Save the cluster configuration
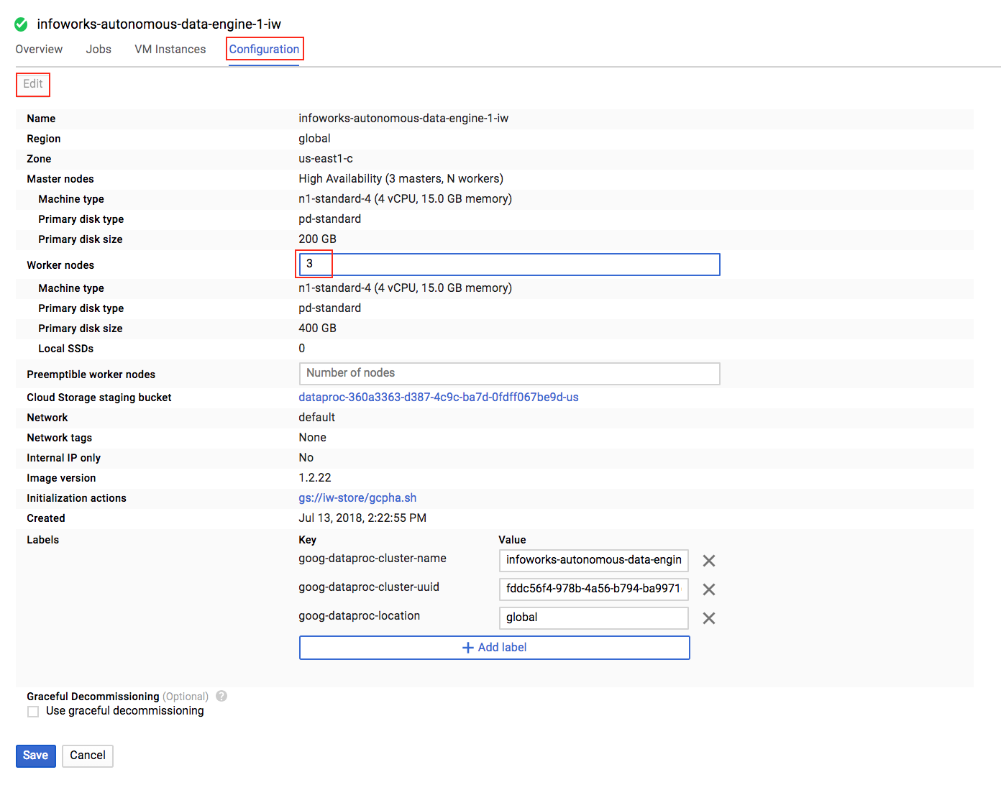Viewport: 1001px width, 808px height. (35, 756)
